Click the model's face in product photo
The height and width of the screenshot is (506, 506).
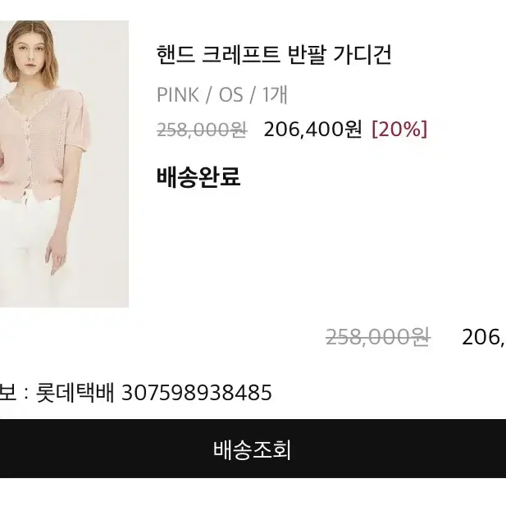30,54
